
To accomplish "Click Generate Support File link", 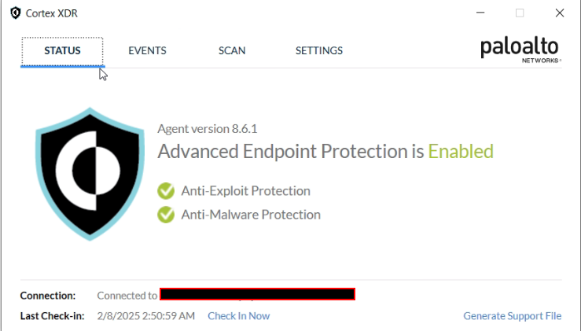I will pos(513,316).
